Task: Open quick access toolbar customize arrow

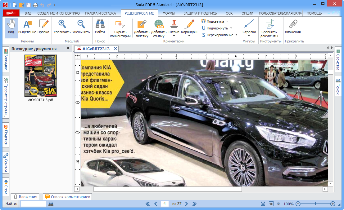Action: point(55,5)
